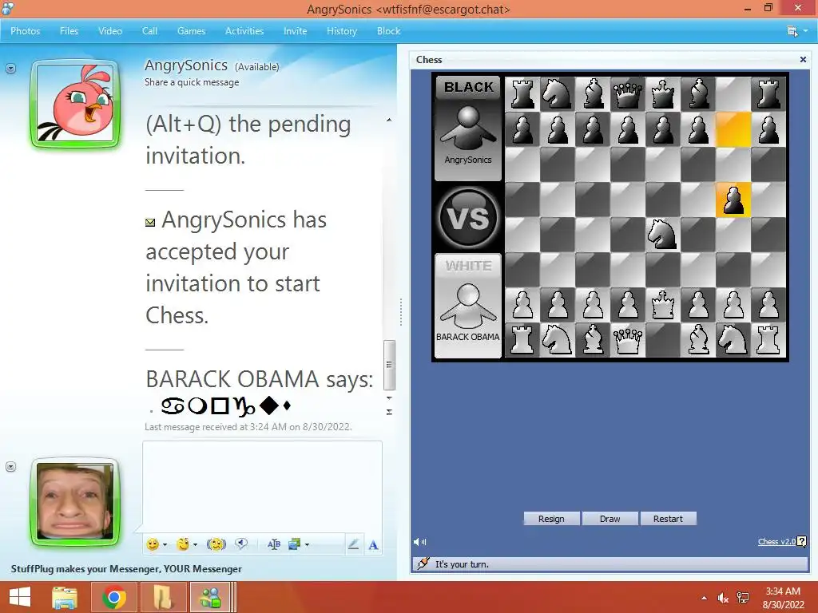
Task: Expand the background pictures dropdown arrow
Action: pyautogui.click(x=307, y=545)
